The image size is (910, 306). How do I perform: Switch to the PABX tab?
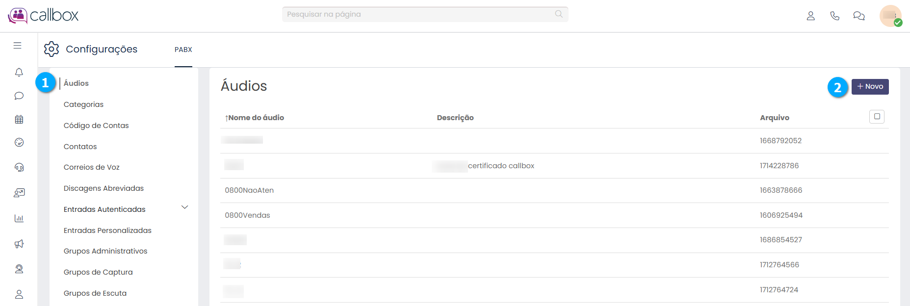[183, 50]
